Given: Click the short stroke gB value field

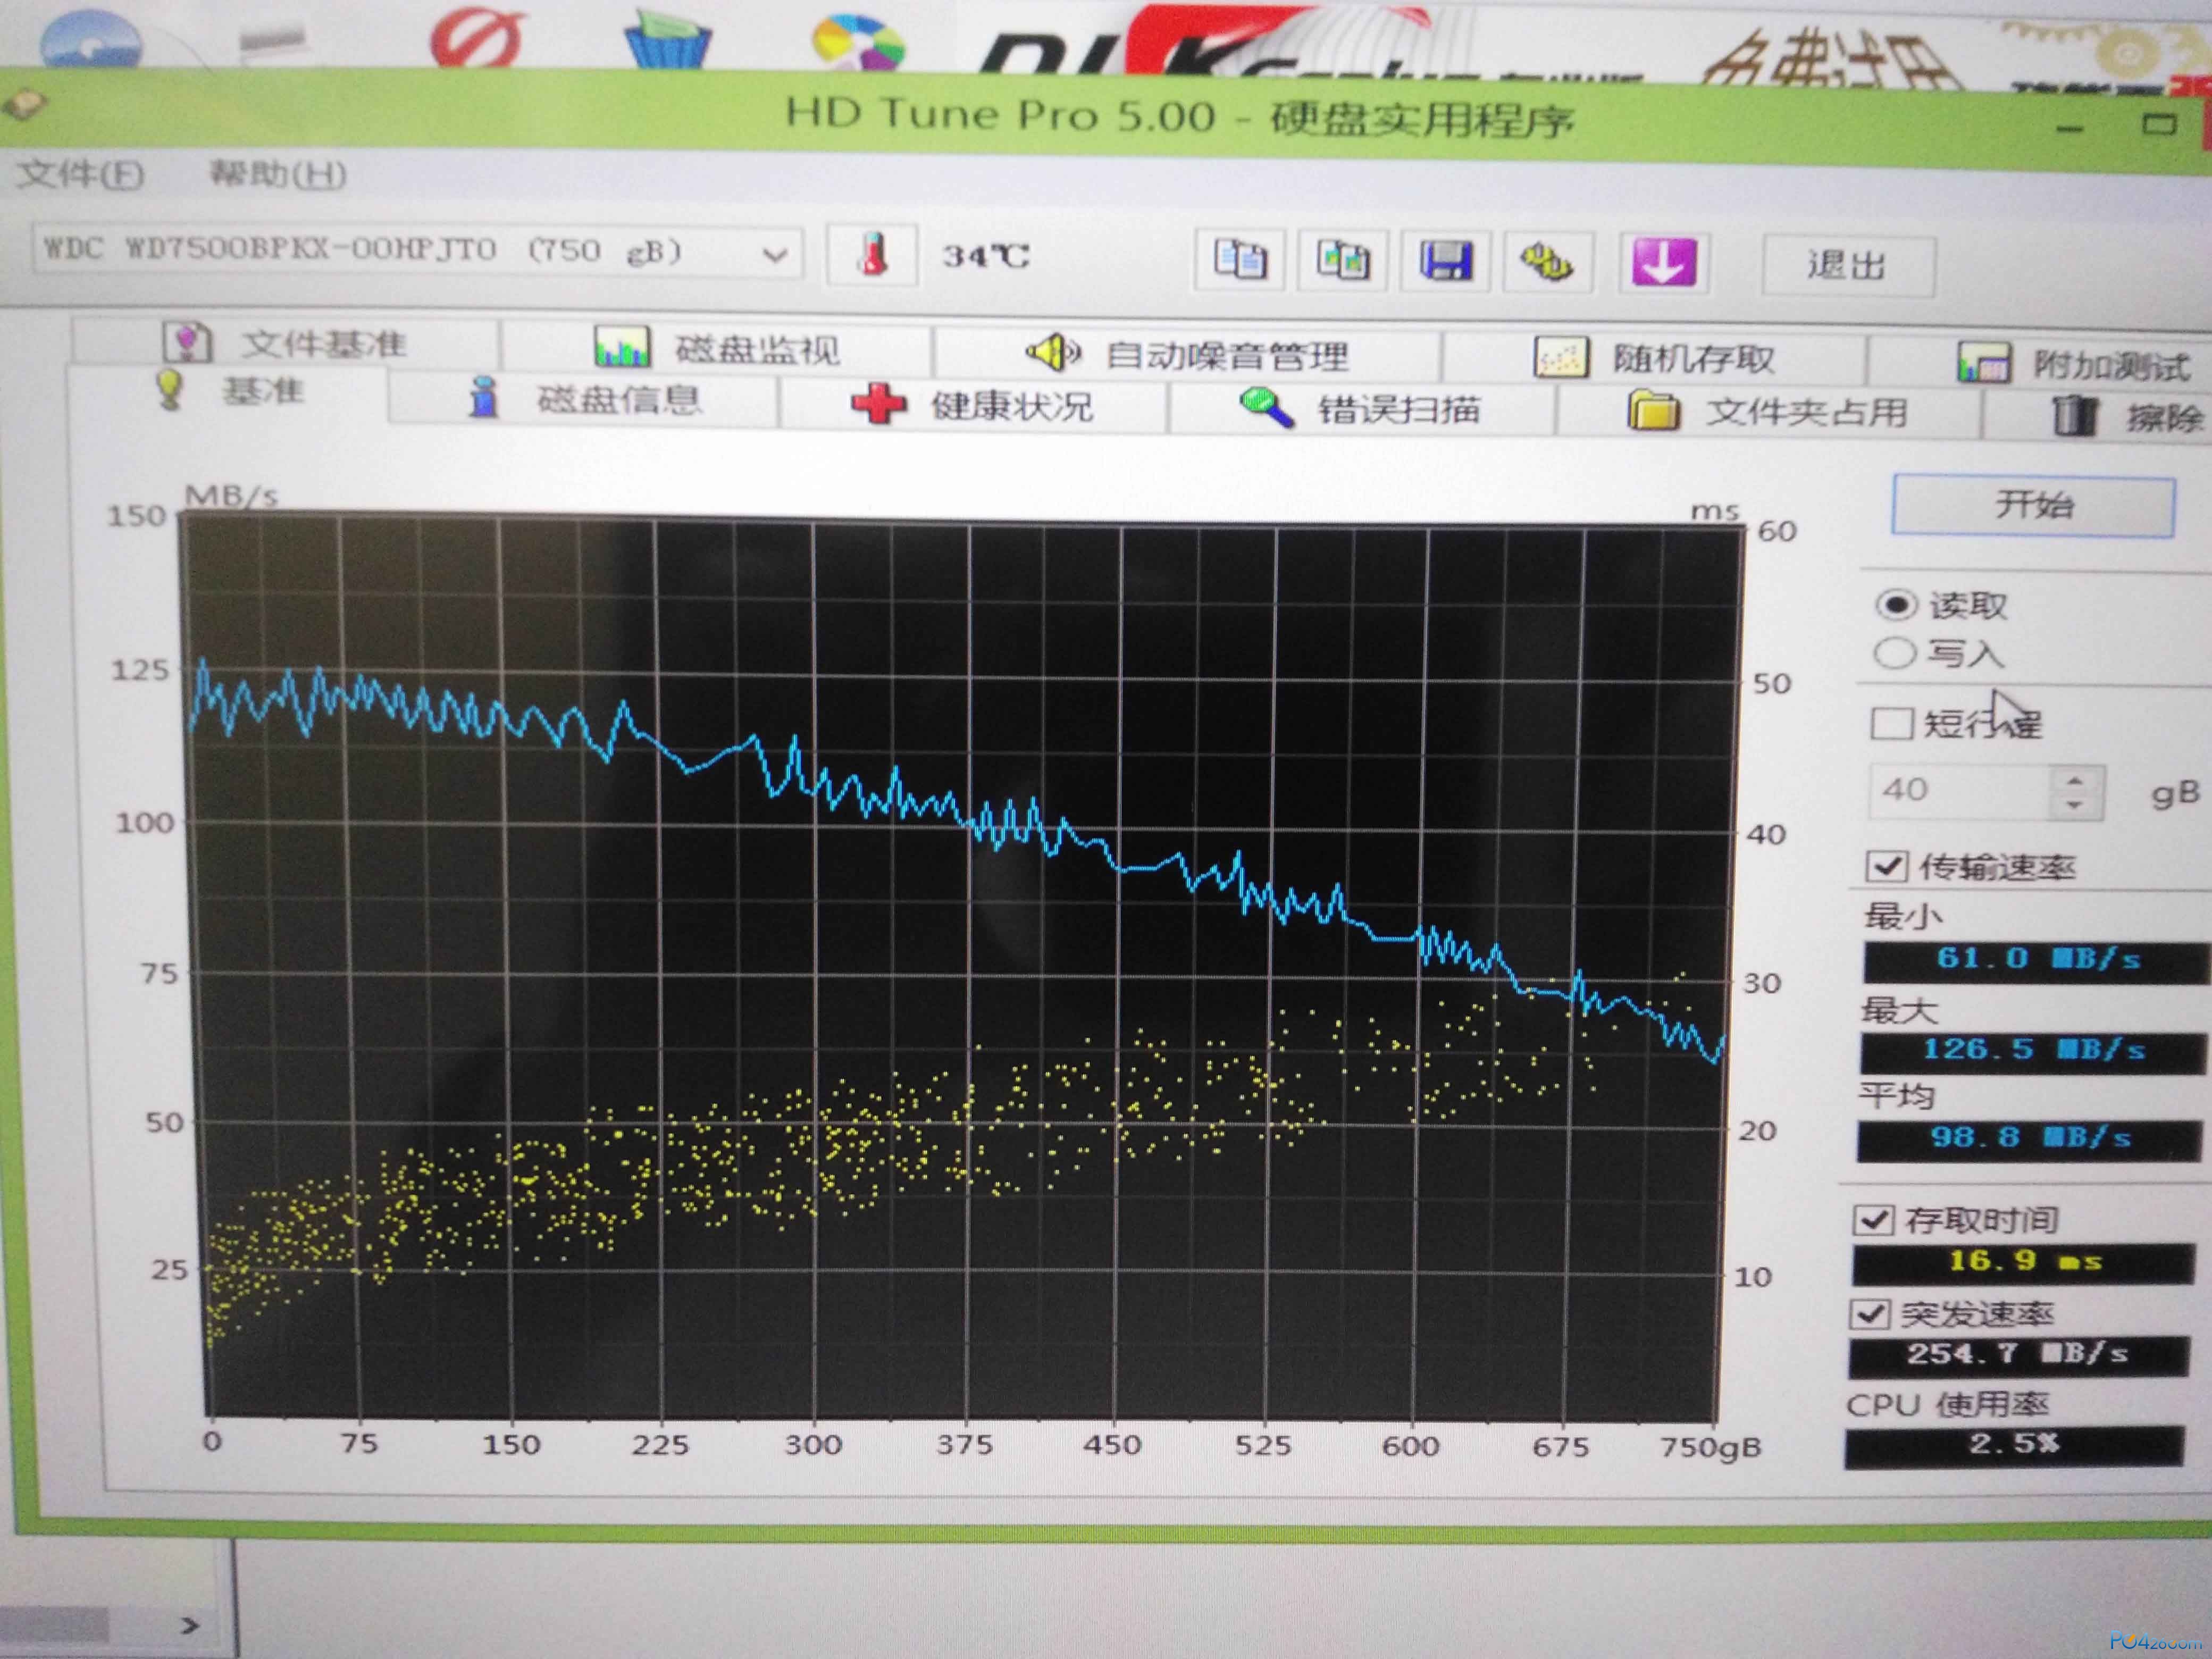Looking at the screenshot, I should point(1960,791).
